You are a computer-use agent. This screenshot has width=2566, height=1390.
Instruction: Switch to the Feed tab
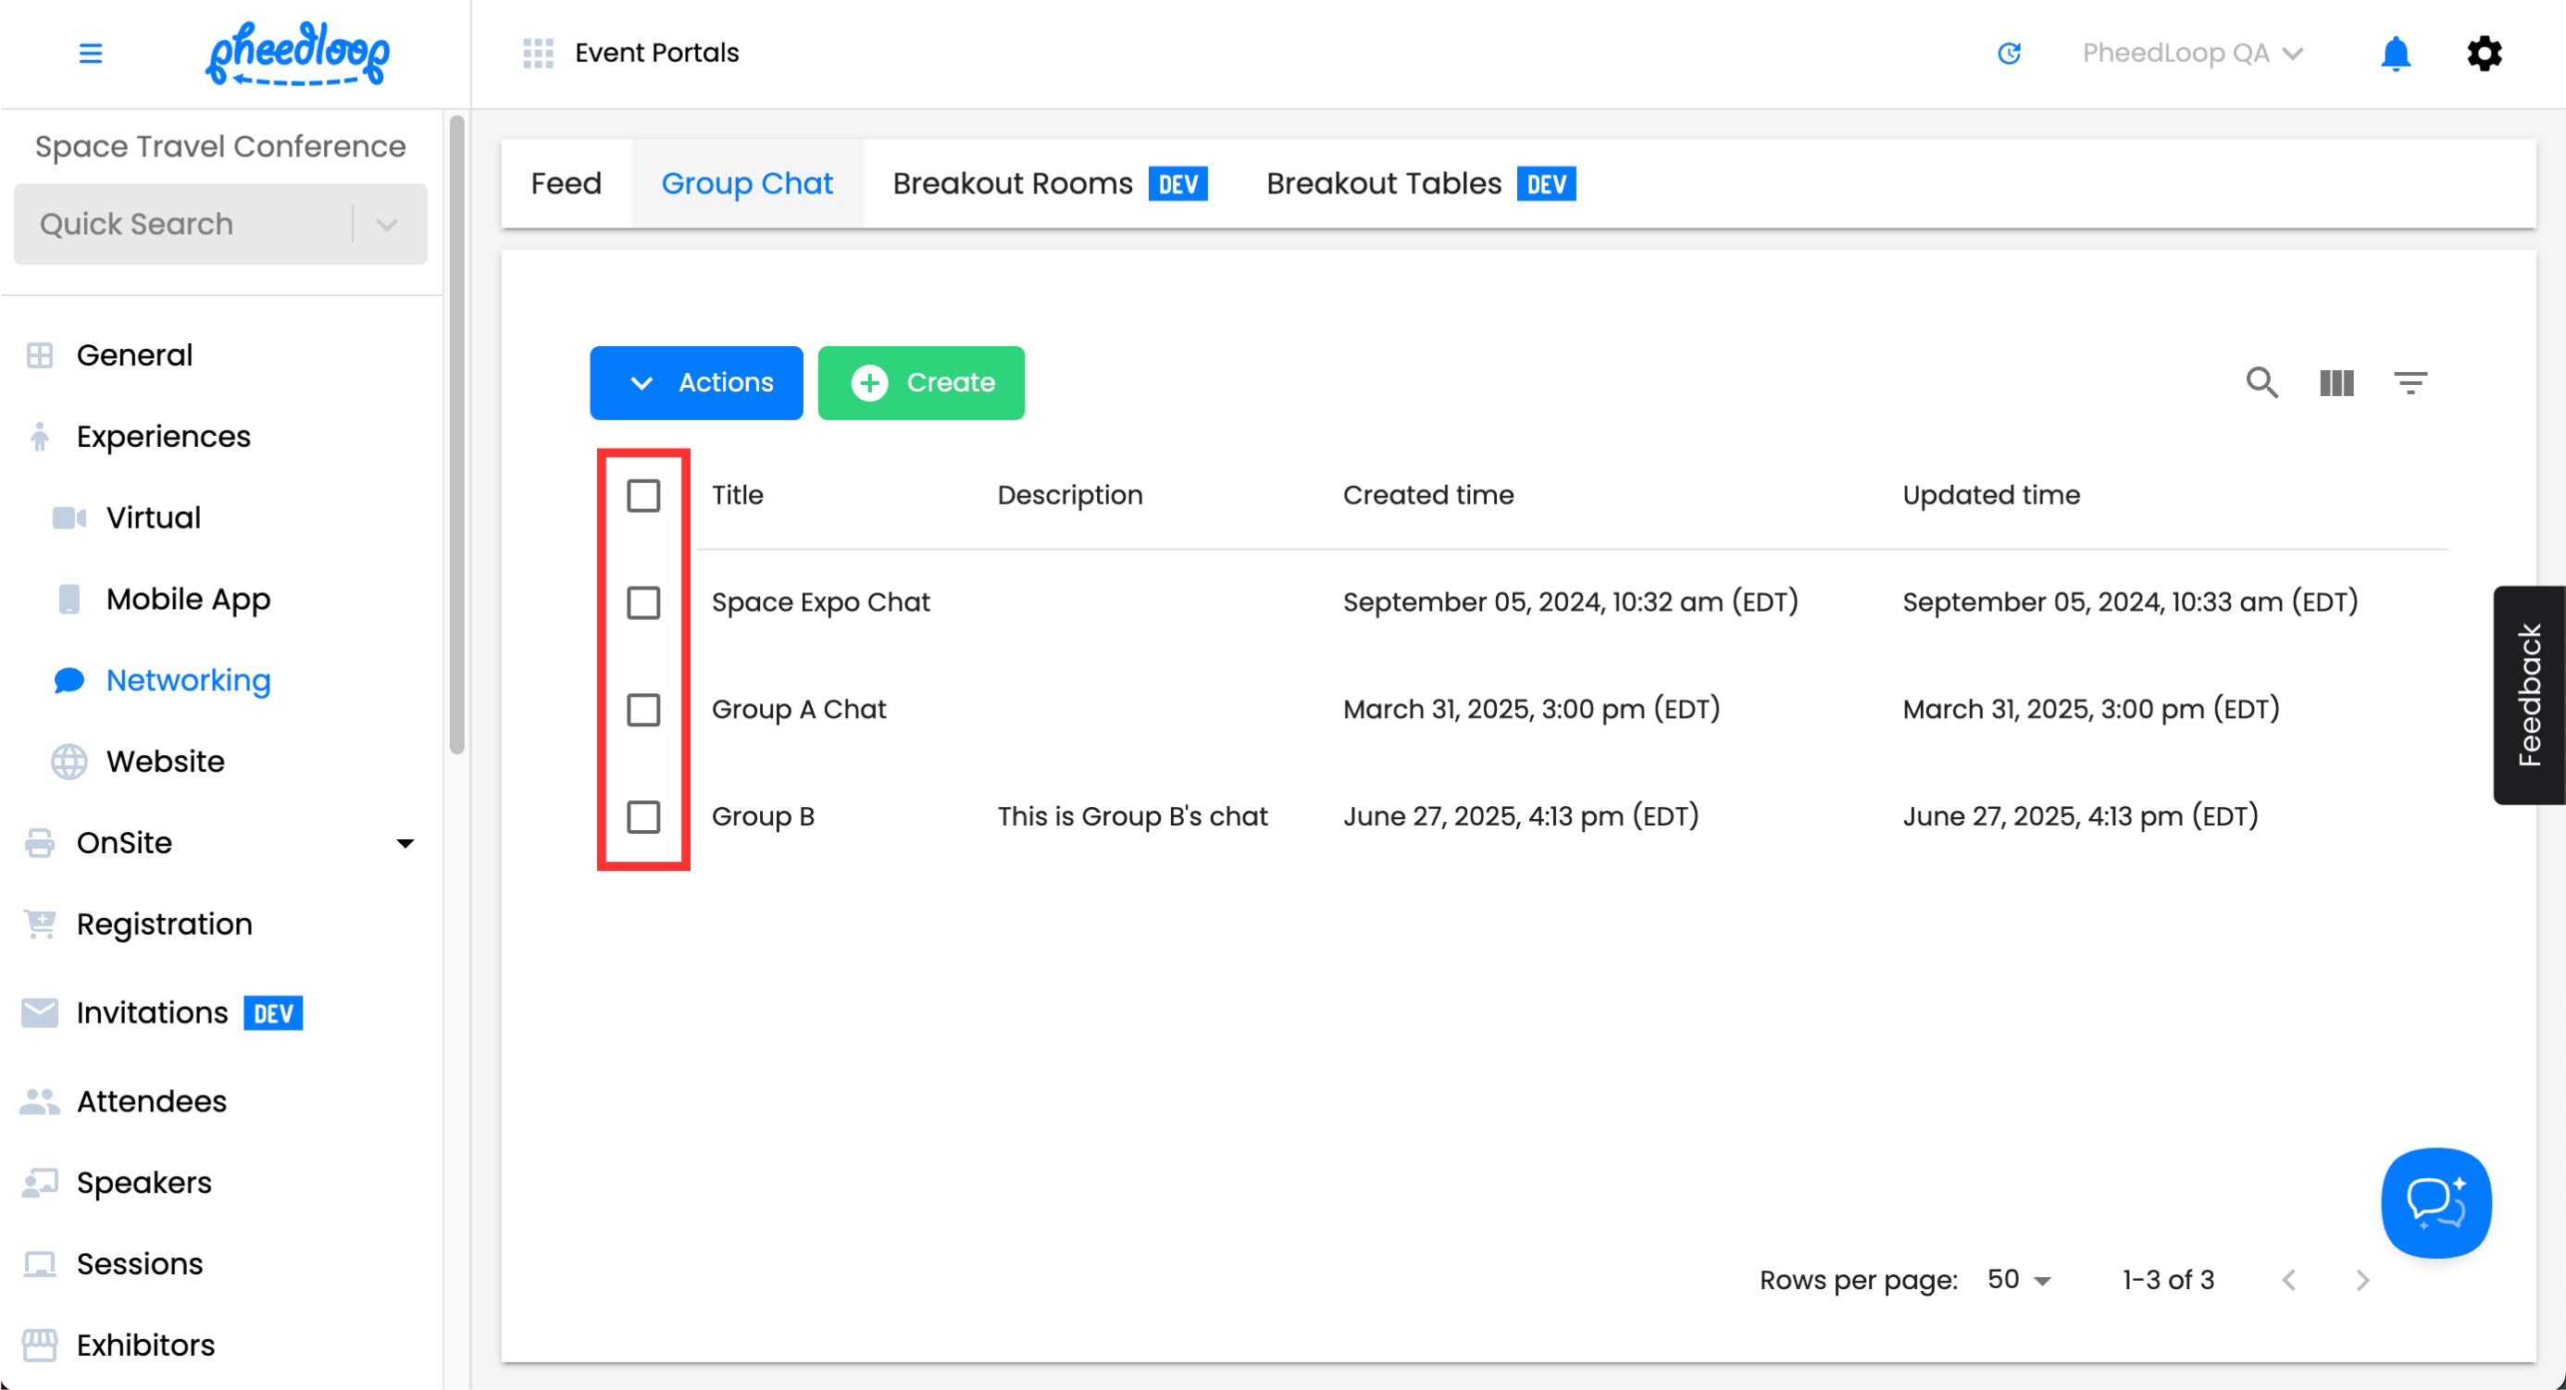(566, 183)
